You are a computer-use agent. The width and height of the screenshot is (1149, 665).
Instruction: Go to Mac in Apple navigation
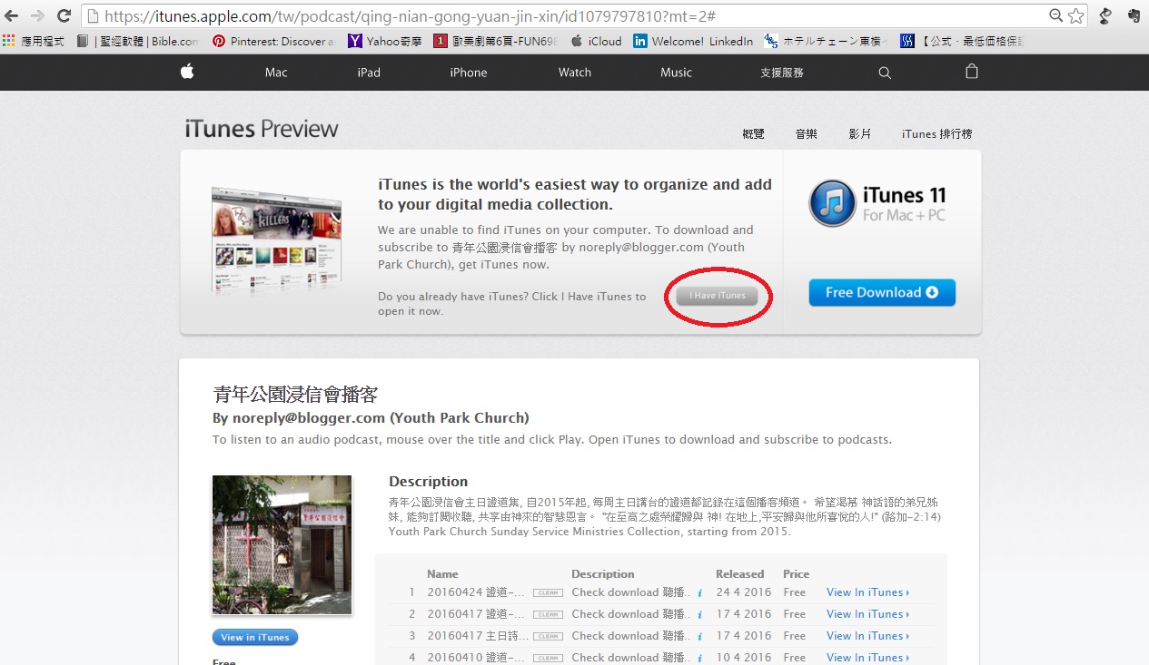[x=276, y=73]
